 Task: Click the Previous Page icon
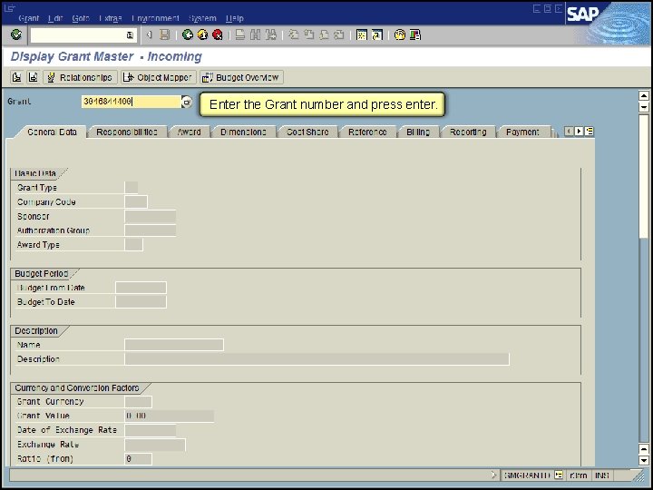coord(308,35)
